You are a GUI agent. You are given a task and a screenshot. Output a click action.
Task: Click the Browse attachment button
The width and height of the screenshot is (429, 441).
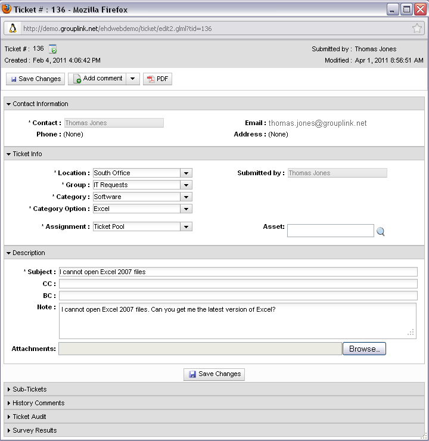(364, 349)
